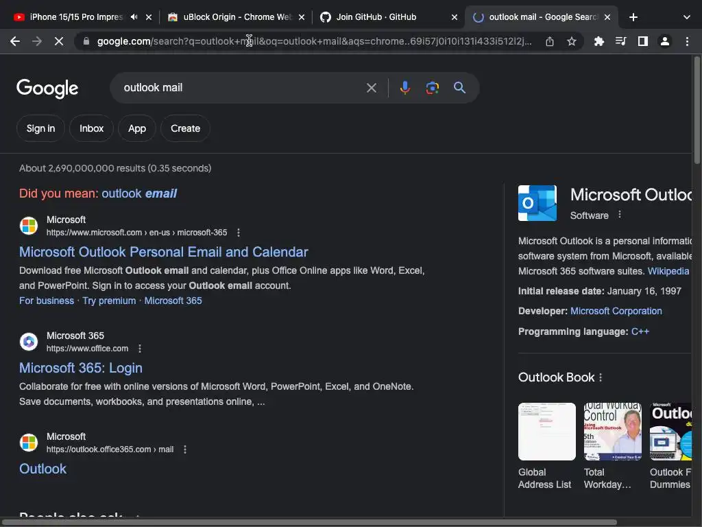Image resolution: width=702 pixels, height=527 pixels.
Task: Clear the search box with the X
Action: [371, 88]
